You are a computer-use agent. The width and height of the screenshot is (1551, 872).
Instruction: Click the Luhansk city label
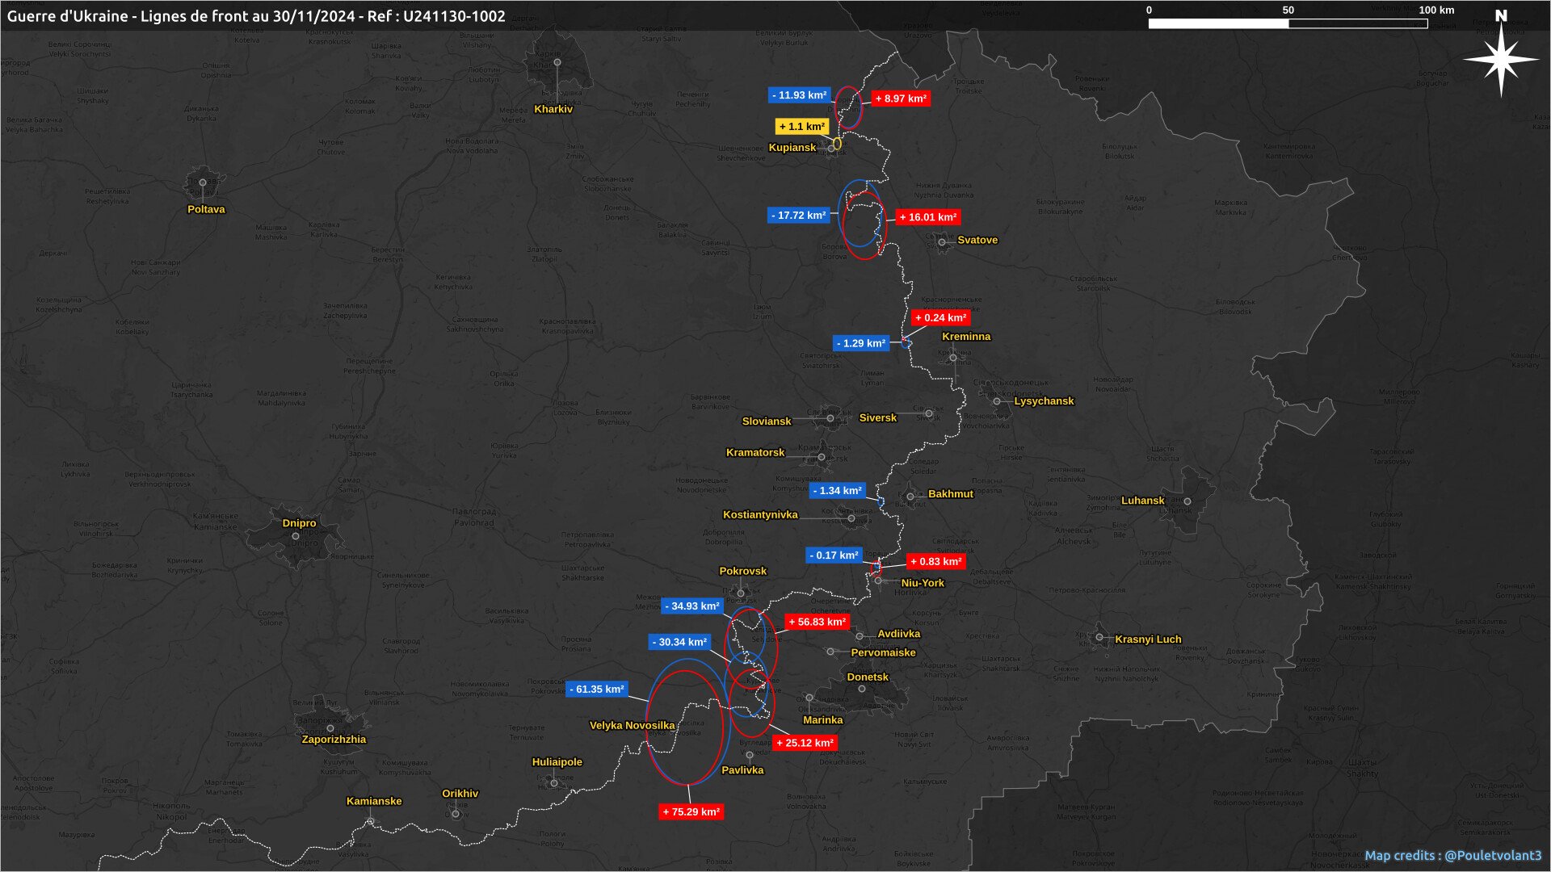pyautogui.click(x=1143, y=501)
